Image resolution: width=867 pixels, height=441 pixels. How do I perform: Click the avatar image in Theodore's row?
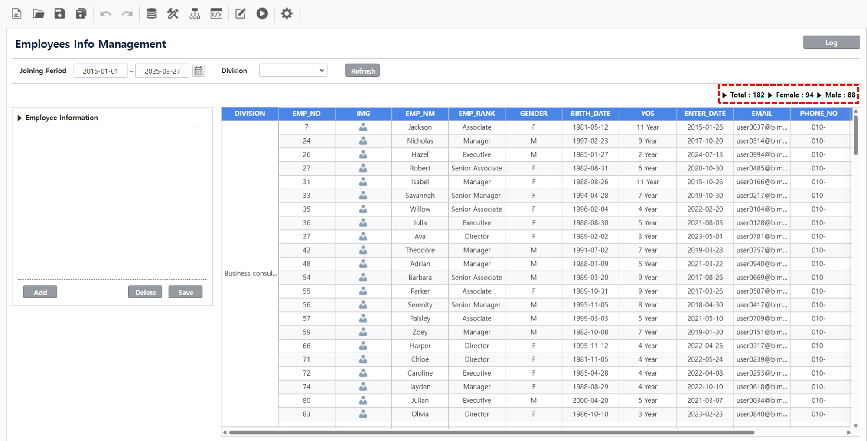click(363, 250)
